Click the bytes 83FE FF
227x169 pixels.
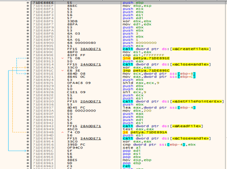(x=76, y=55)
